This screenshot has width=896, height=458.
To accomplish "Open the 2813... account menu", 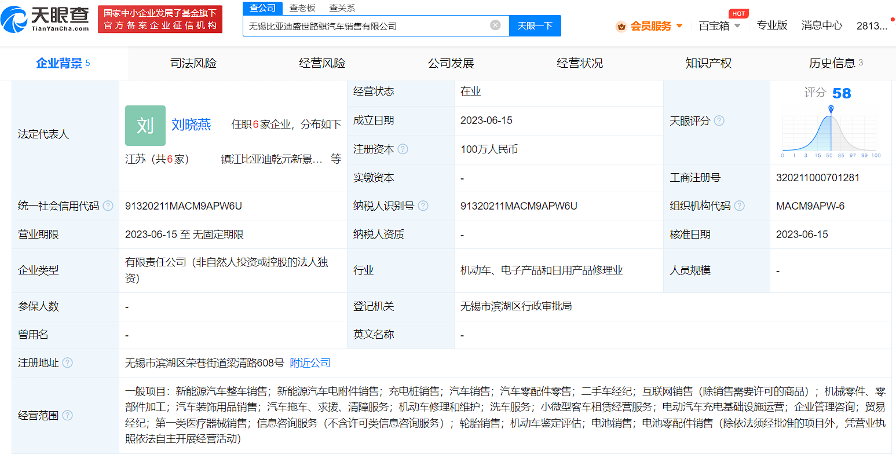I will coord(872,25).
